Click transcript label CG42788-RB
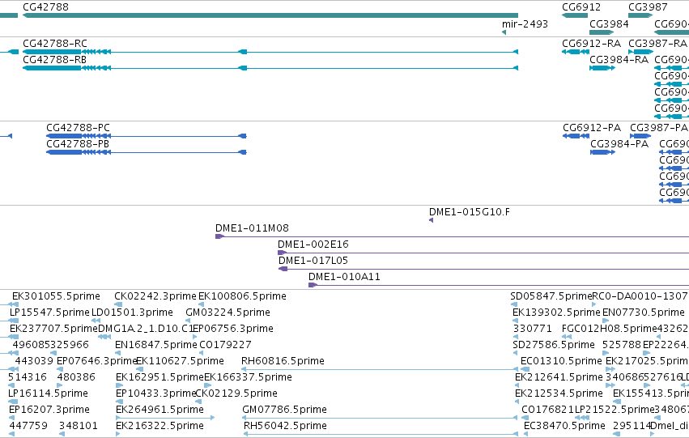 (54, 59)
